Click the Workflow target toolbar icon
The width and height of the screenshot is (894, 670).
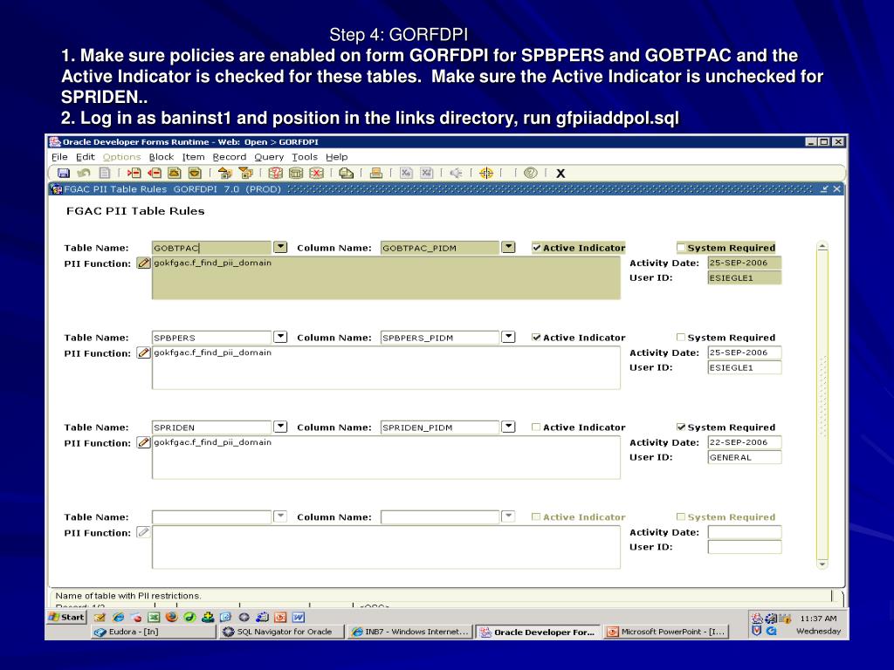coord(486,174)
